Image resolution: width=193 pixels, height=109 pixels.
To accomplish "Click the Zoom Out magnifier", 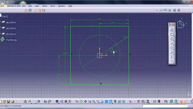I will [x=98, y=102].
